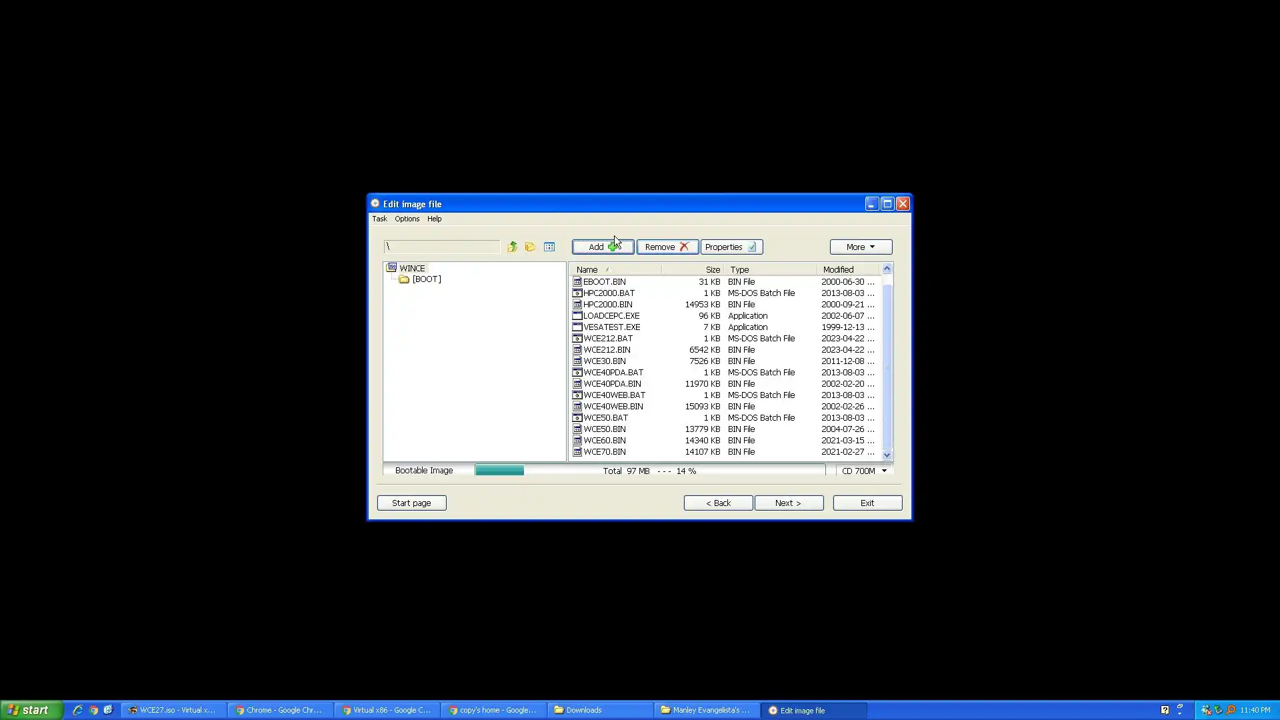Image resolution: width=1280 pixels, height=720 pixels.
Task: Open the CD 700M media size dropdown
Action: pos(864,471)
